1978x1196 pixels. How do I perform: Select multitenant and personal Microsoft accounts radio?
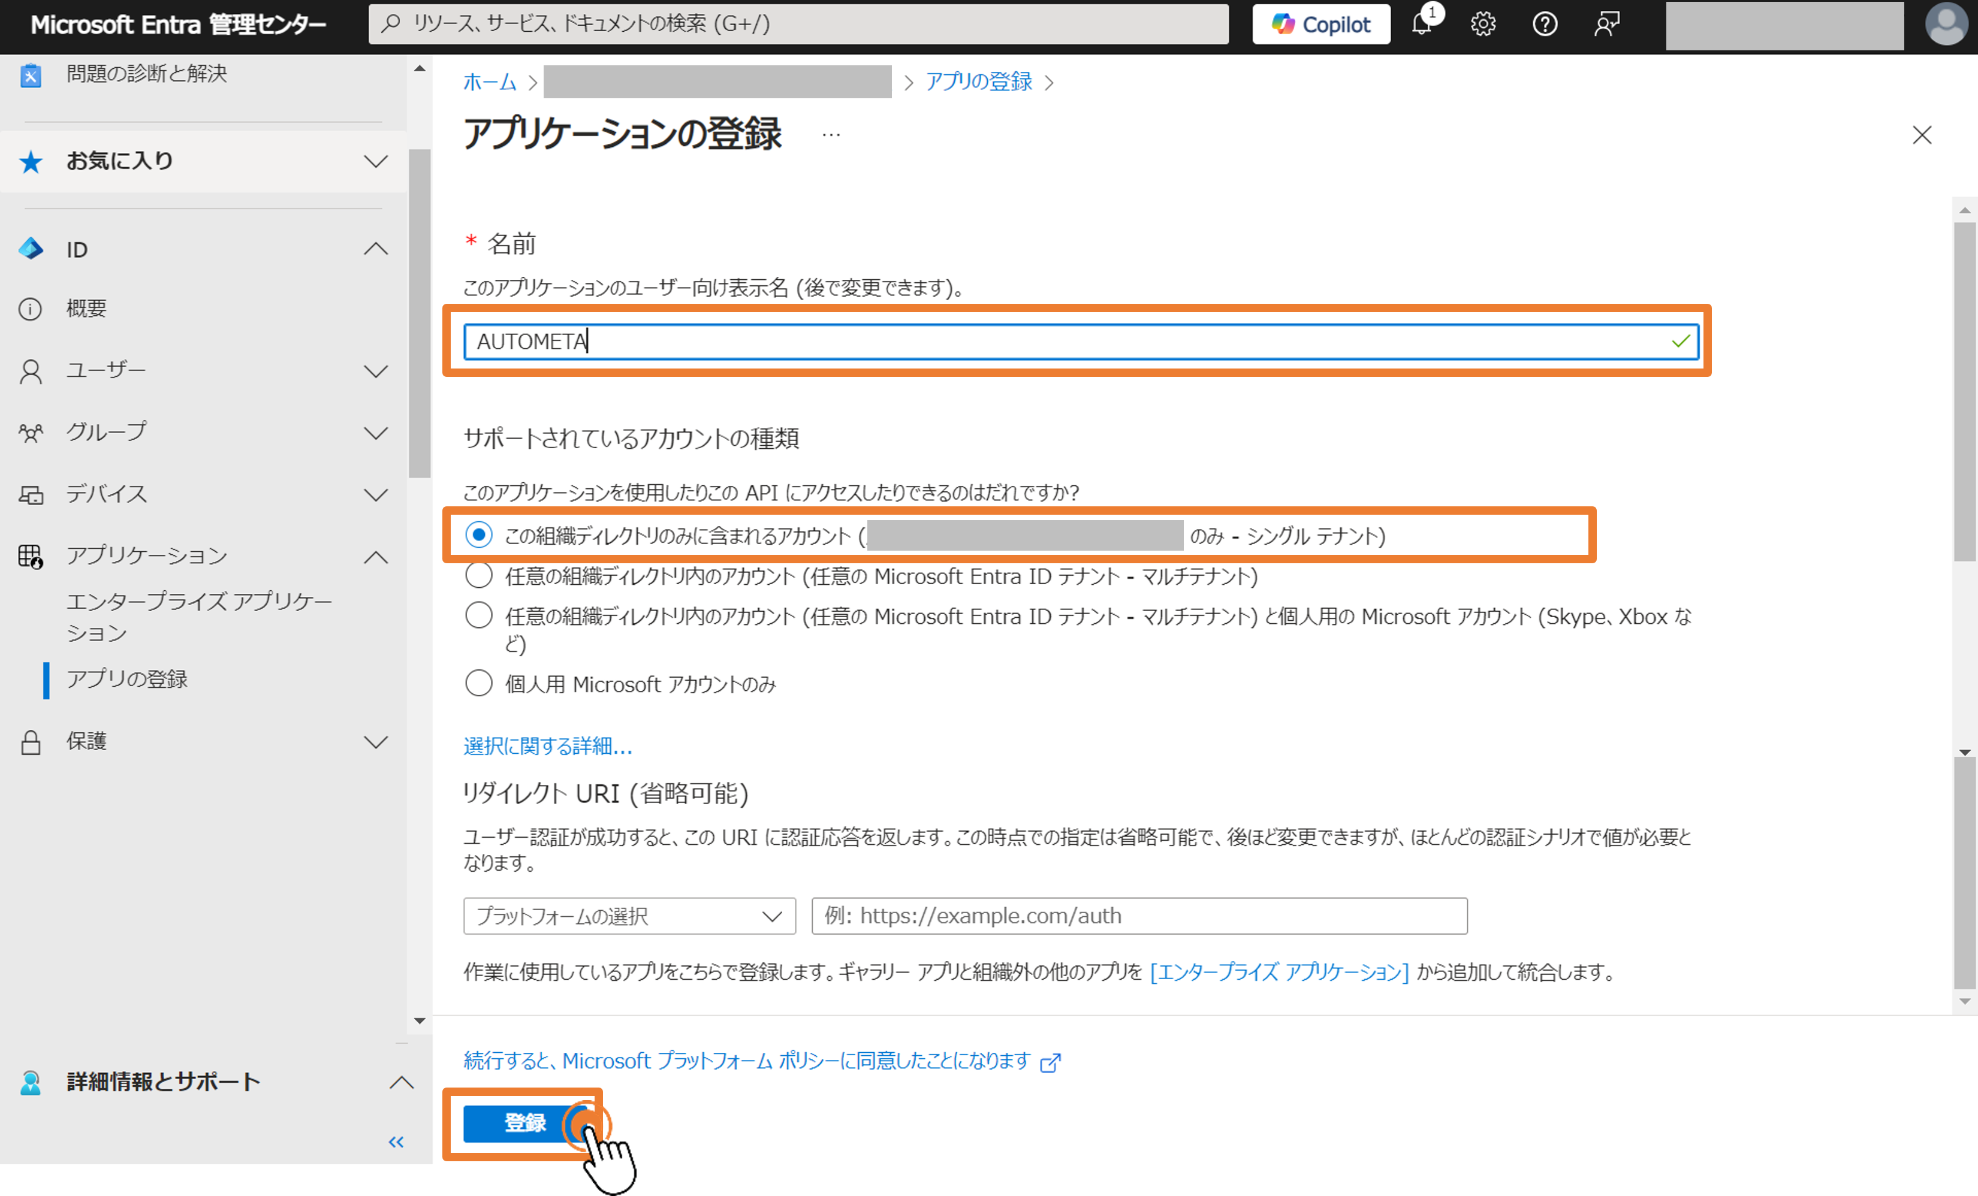(480, 615)
